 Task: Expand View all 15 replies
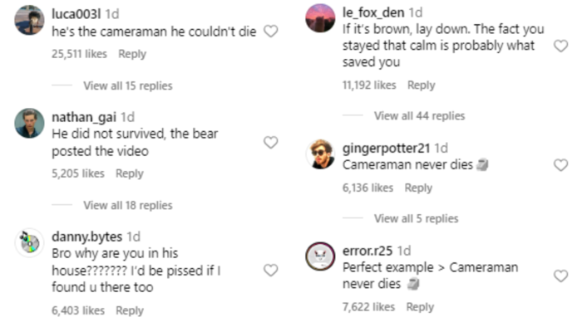pos(128,86)
